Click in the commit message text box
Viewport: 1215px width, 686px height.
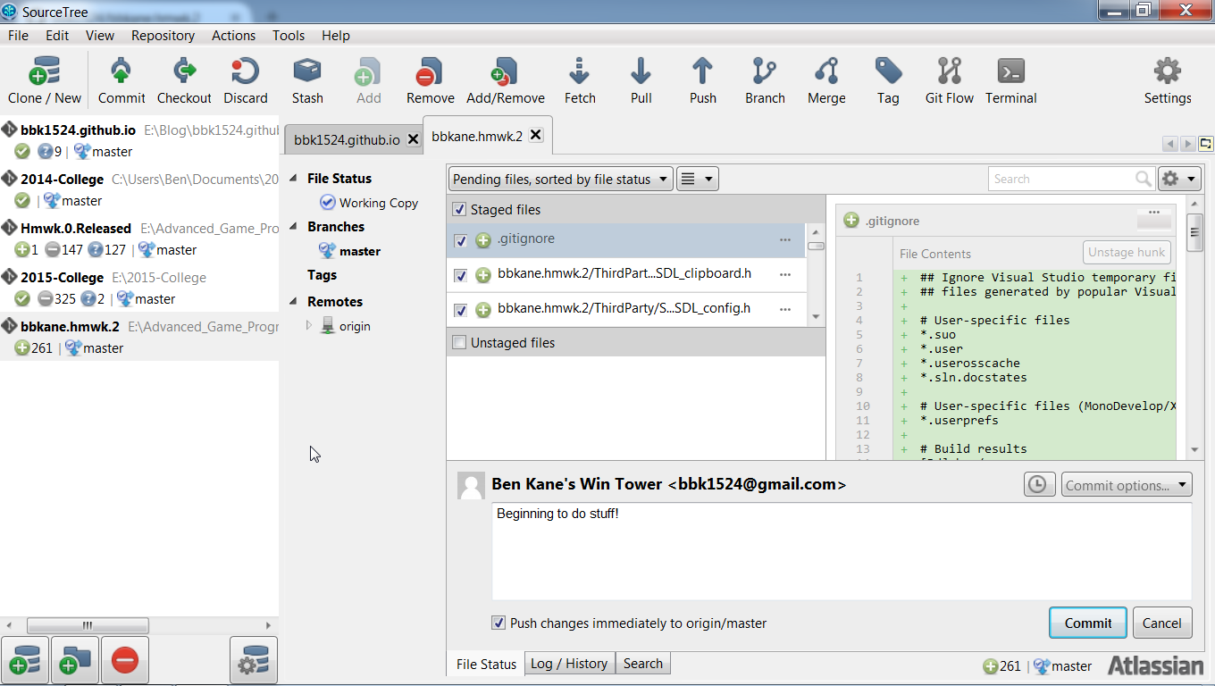pos(842,551)
